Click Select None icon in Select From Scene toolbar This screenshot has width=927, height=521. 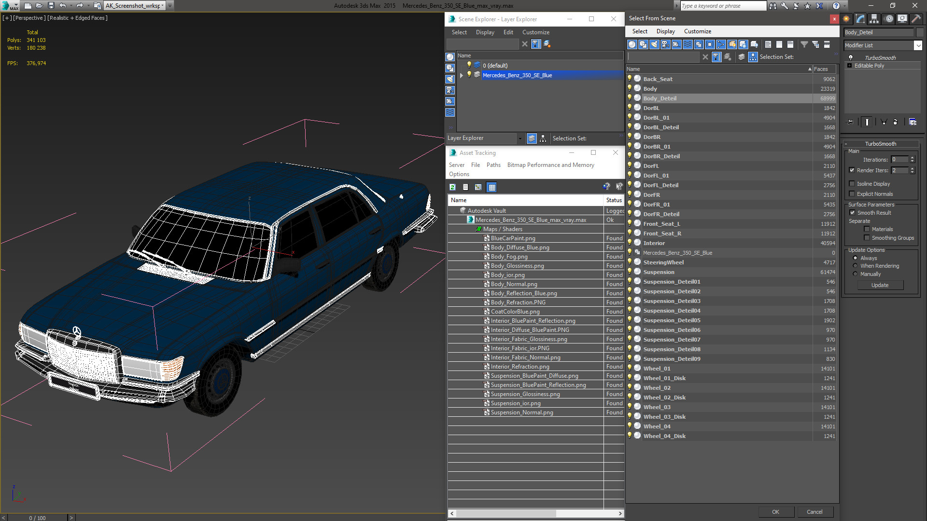tap(779, 44)
